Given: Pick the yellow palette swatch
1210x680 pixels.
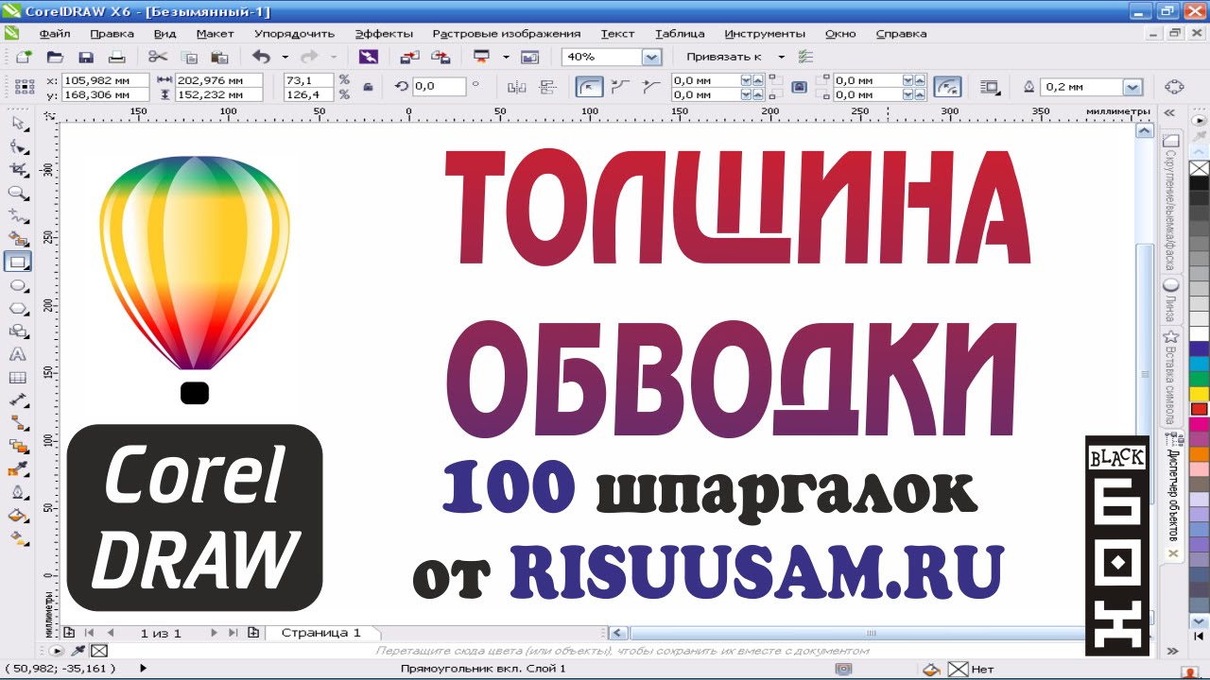Looking at the screenshot, I should point(1200,394).
